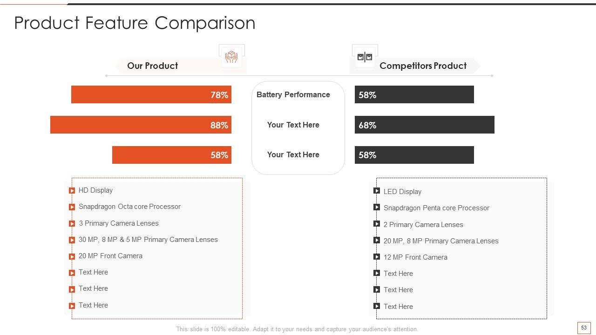The height and width of the screenshot is (335, 596).
Task: Click the Competitors Product heading
Action: click(x=423, y=66)
